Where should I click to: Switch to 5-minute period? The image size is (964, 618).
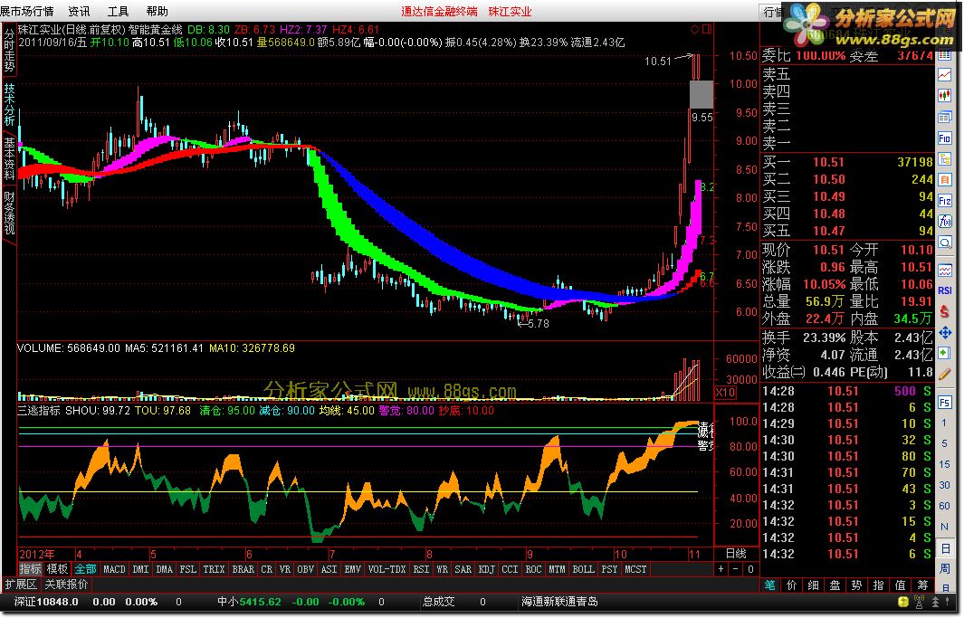[944, 443]
